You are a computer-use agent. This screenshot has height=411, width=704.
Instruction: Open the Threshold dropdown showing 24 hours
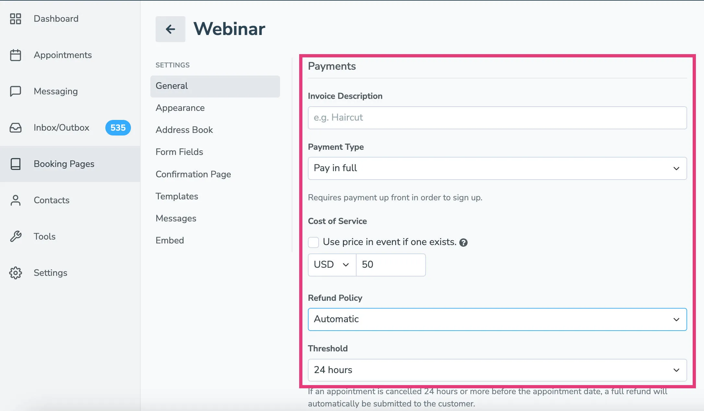pyautogui.click(x=498, y=370)
